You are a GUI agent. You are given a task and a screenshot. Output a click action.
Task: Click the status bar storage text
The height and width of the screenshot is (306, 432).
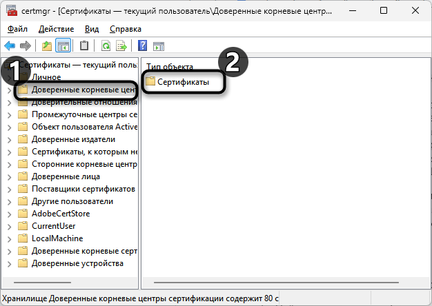(140, 298)
